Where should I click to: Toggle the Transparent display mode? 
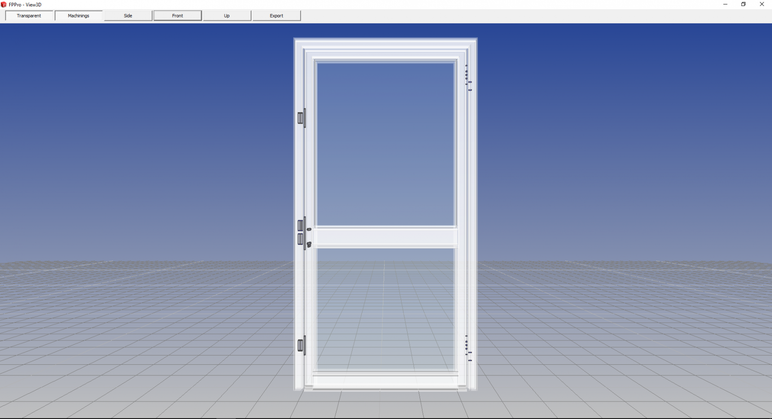click(x=28, y=15)
